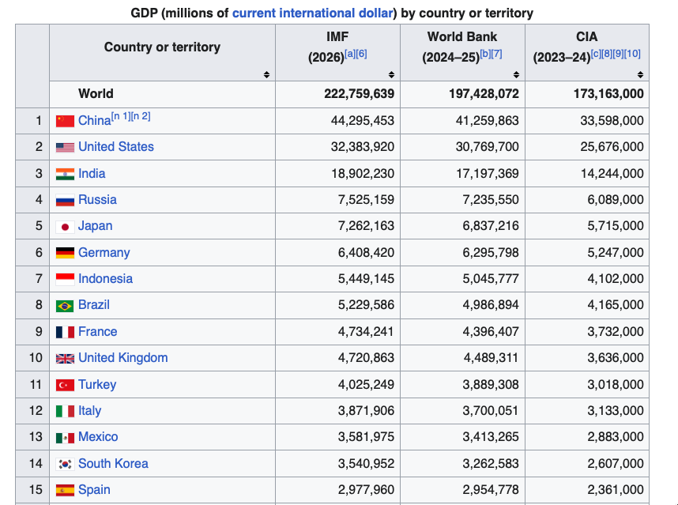This screenshot has width=678, height=505.
Task: Click the United Kingdom flag icon
Action: (65, 359)
